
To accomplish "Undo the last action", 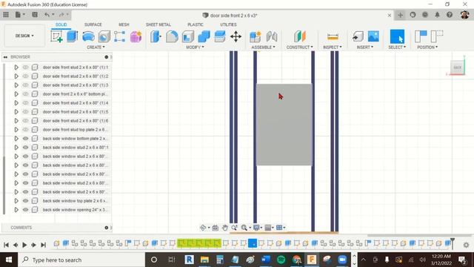I will [x=47, y=15].
